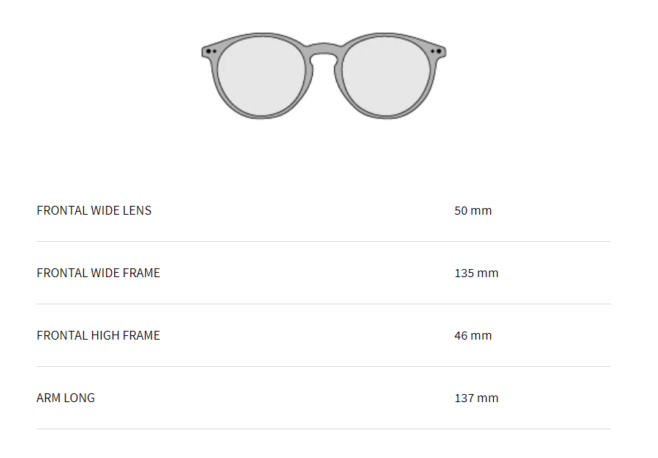Click the glasses frame illustration

click(x=324, y=76)
